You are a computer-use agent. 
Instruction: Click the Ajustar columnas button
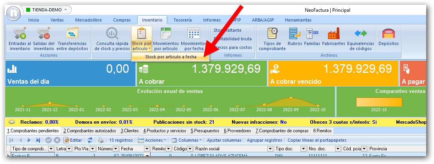click(x=225, y=140)
